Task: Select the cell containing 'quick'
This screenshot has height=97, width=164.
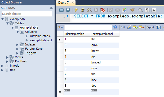Action: point(105,45)
